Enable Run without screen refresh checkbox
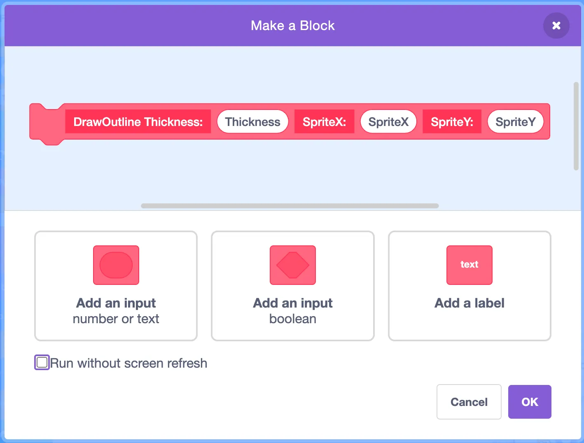The height and width of the screenshot is (443, 584). click(x=42, y=363)
